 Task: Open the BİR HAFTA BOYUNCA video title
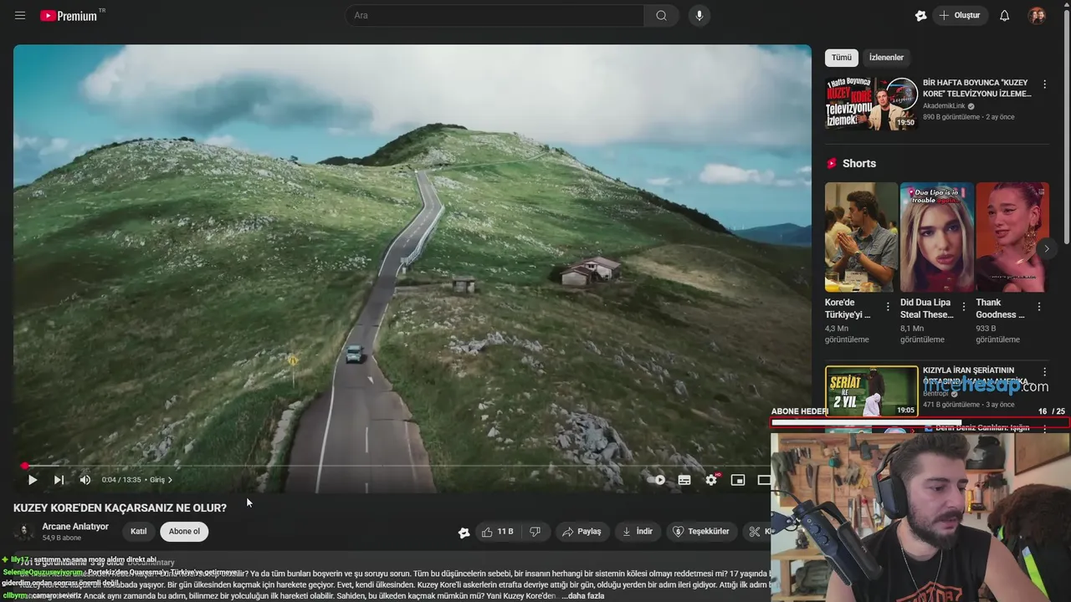[x=977, y=89]
